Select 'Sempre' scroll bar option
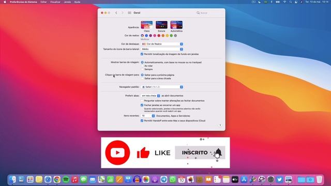This screenshot has height=186, width=331. (142, 69)
